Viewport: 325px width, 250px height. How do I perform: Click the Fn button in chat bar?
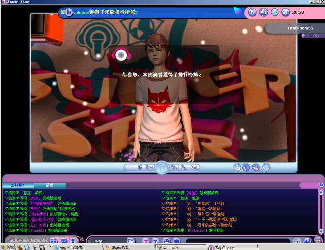click(x=297, y=241)
